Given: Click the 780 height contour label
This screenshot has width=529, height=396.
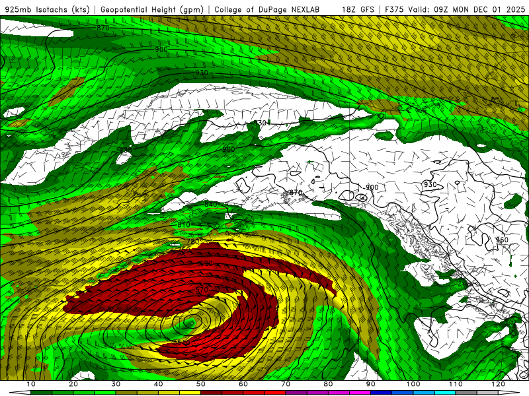Looking at the screenshot, I should click(193, 242).
